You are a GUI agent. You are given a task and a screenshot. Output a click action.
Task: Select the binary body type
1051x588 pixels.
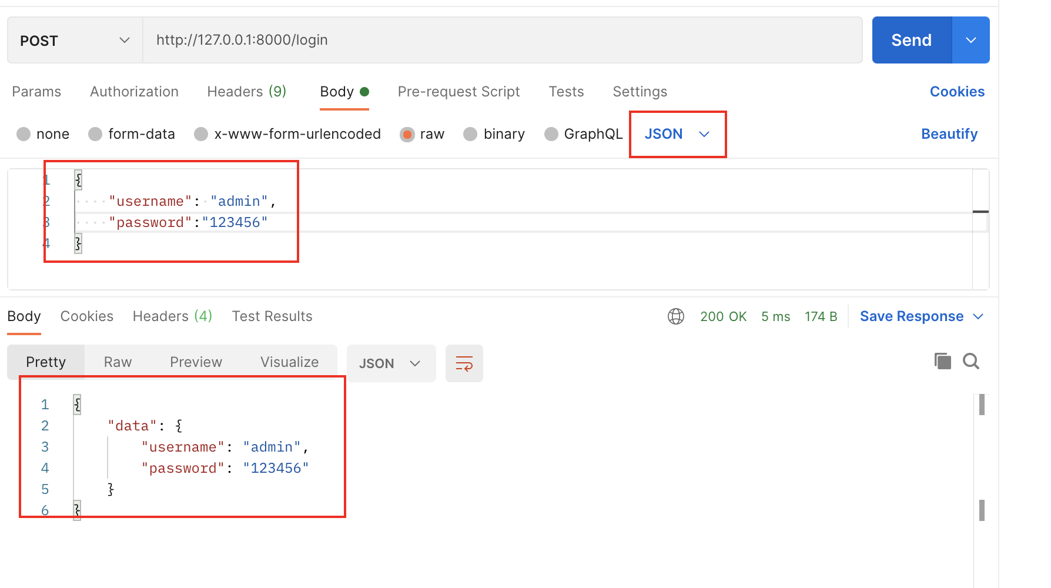(494, 134)
